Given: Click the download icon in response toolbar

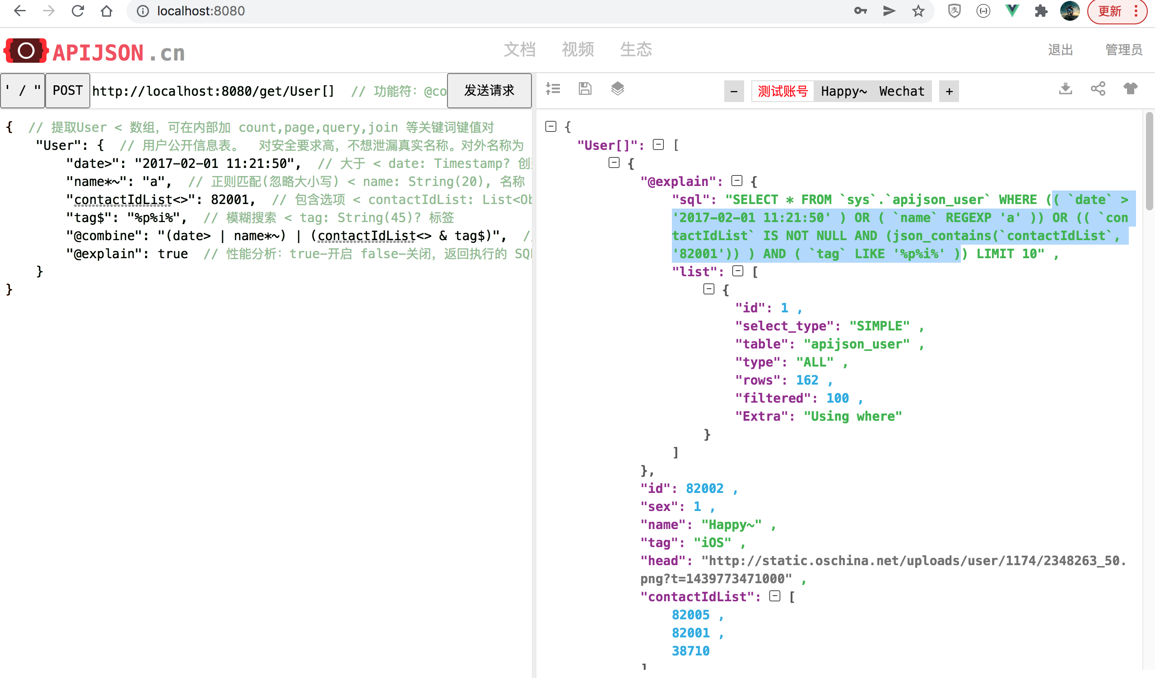Looking at the screenshot, I should [x=1065, y=89].
